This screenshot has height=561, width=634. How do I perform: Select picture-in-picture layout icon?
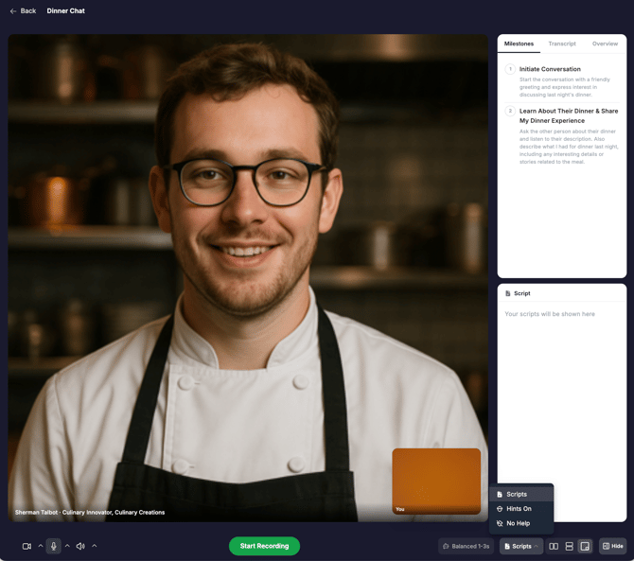click(x=585, y=546)
